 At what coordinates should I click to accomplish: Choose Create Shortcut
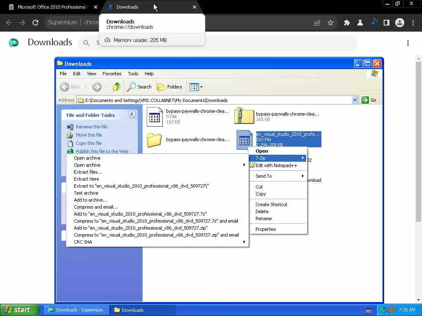[278, 204]
